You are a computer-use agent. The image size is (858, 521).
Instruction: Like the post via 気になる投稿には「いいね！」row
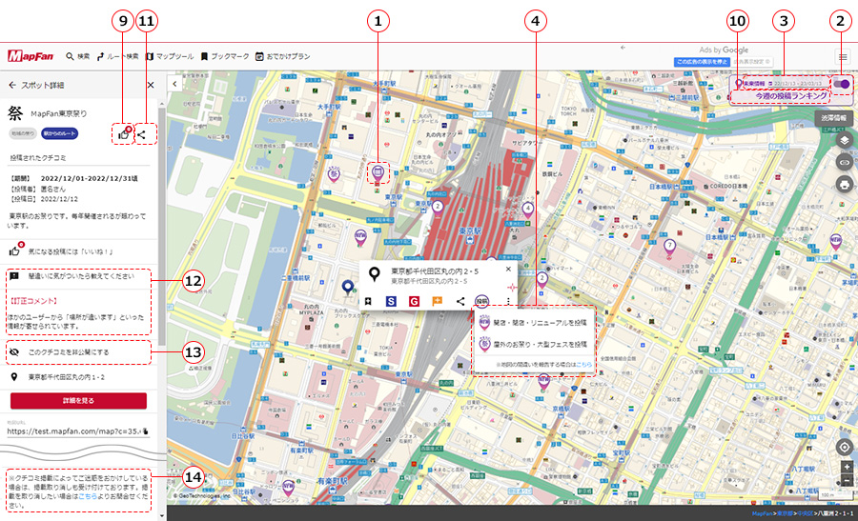point(79,250)
